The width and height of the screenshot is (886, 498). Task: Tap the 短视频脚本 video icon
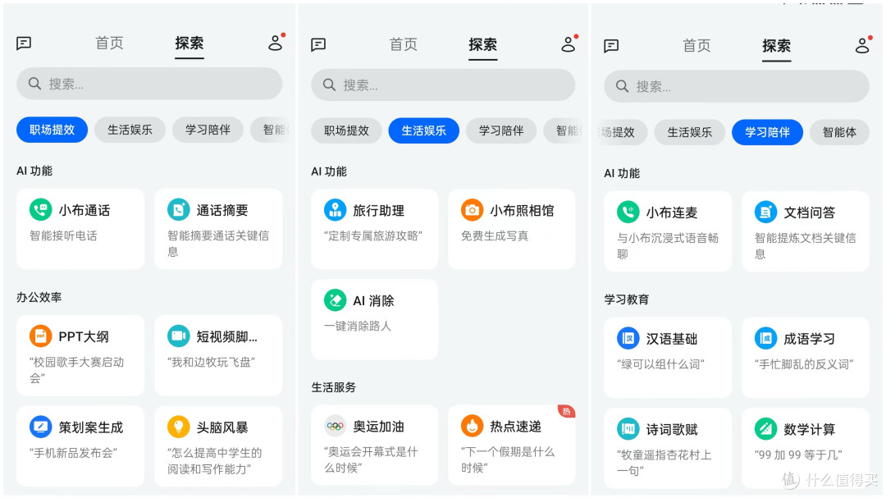pos(179,336)
